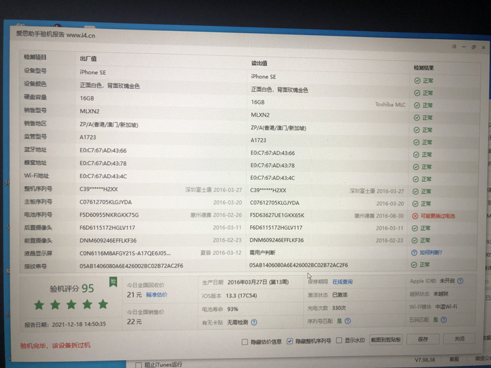Click factory rear camera serial F6D6115172HGLV117
The height and width of the screenshot is (368, 491).
107,228
